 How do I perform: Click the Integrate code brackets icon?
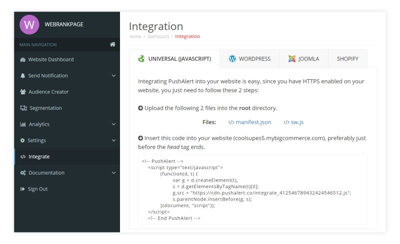[x=23, y=157]
